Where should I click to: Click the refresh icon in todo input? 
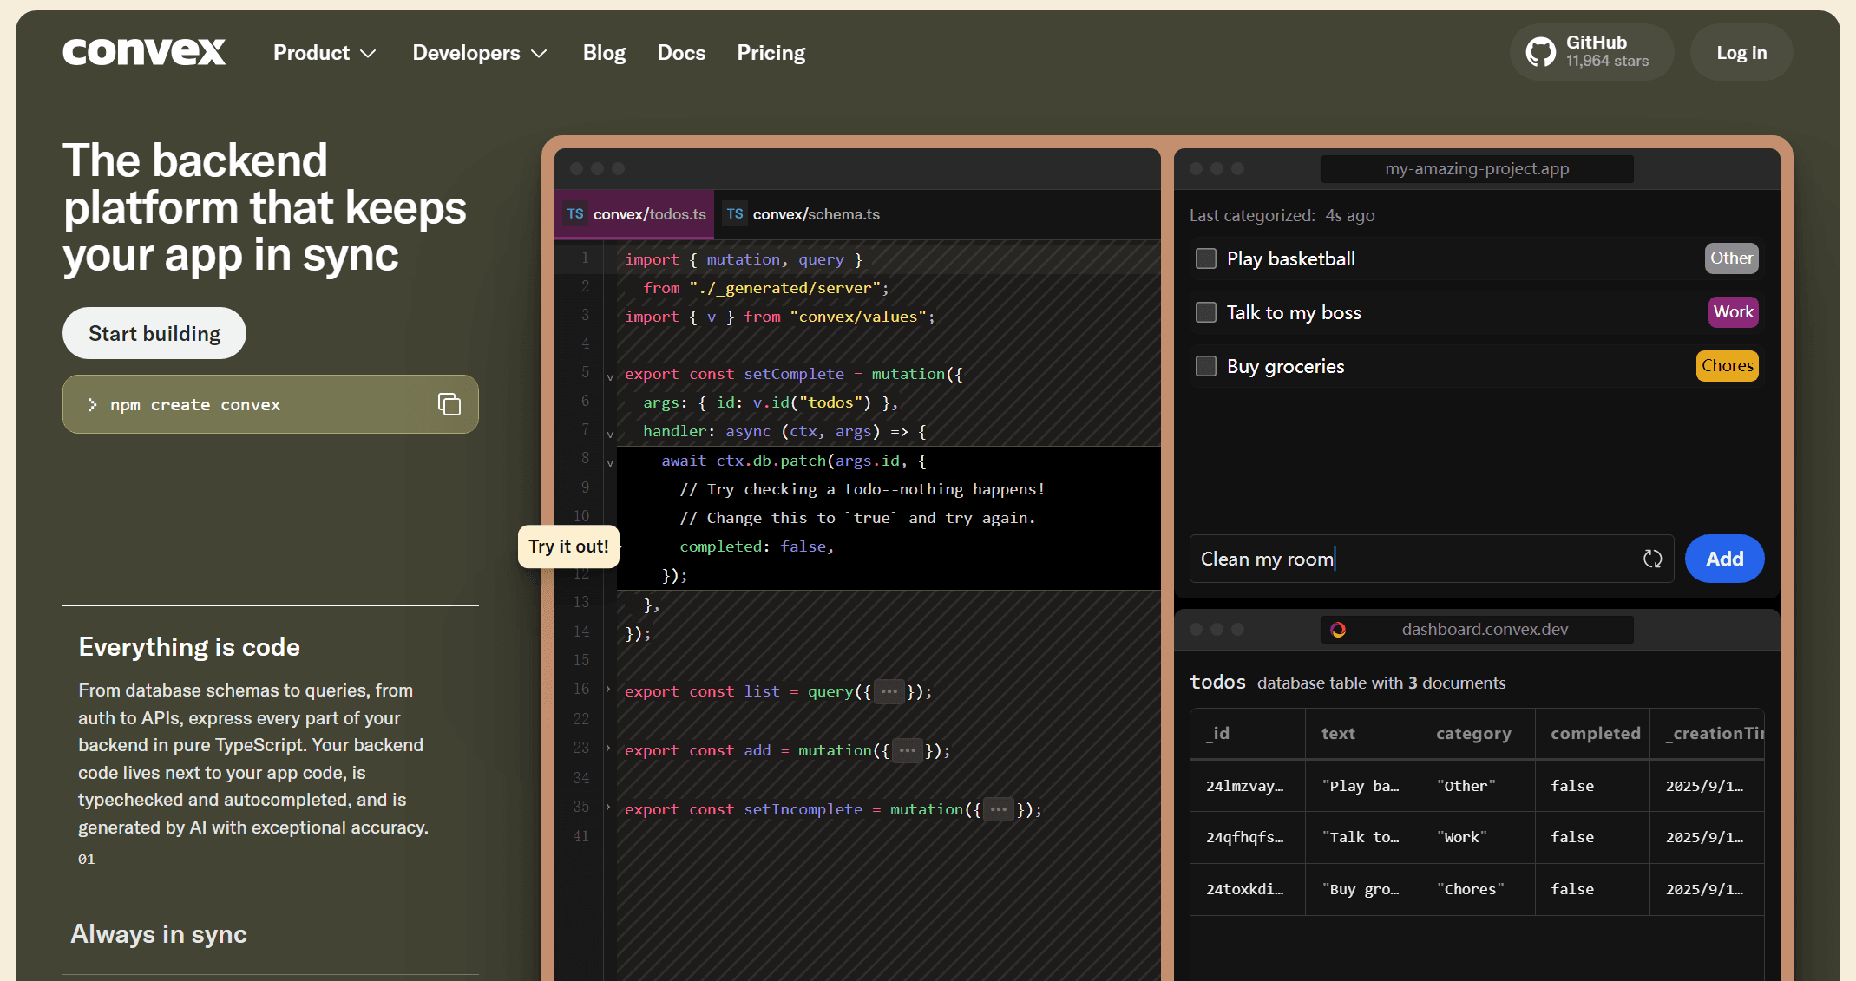point(1652,559)
